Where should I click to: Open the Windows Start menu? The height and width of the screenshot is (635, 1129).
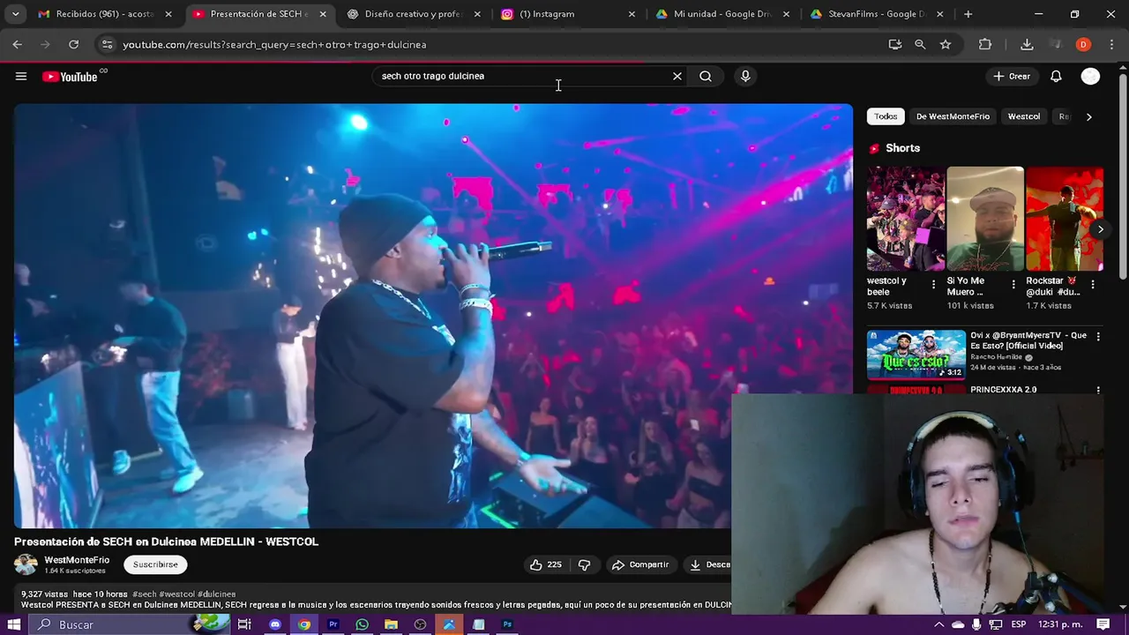click(14, 624)
